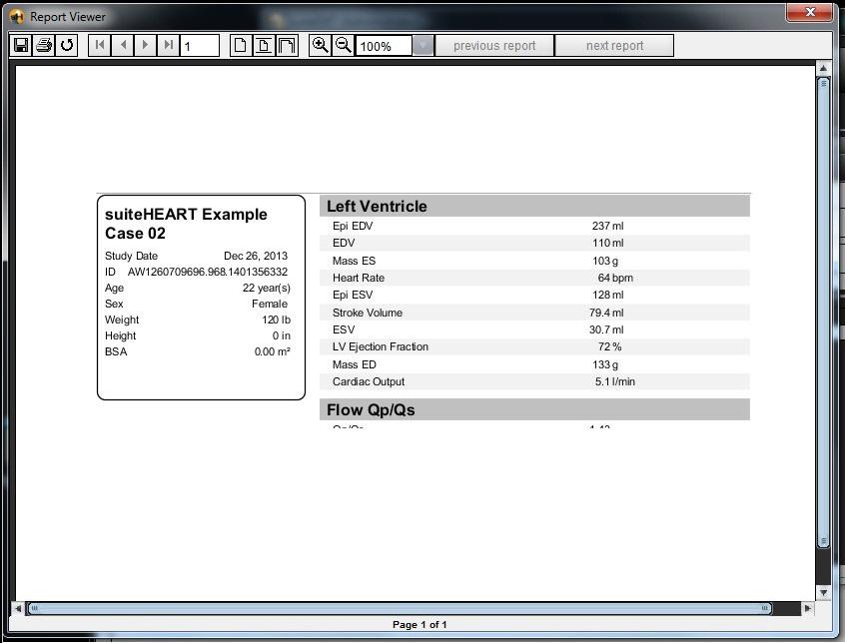Print the report using the printer icon
Image resolution: width=845 pixels, height=643 pixels.
click(44, 45)
